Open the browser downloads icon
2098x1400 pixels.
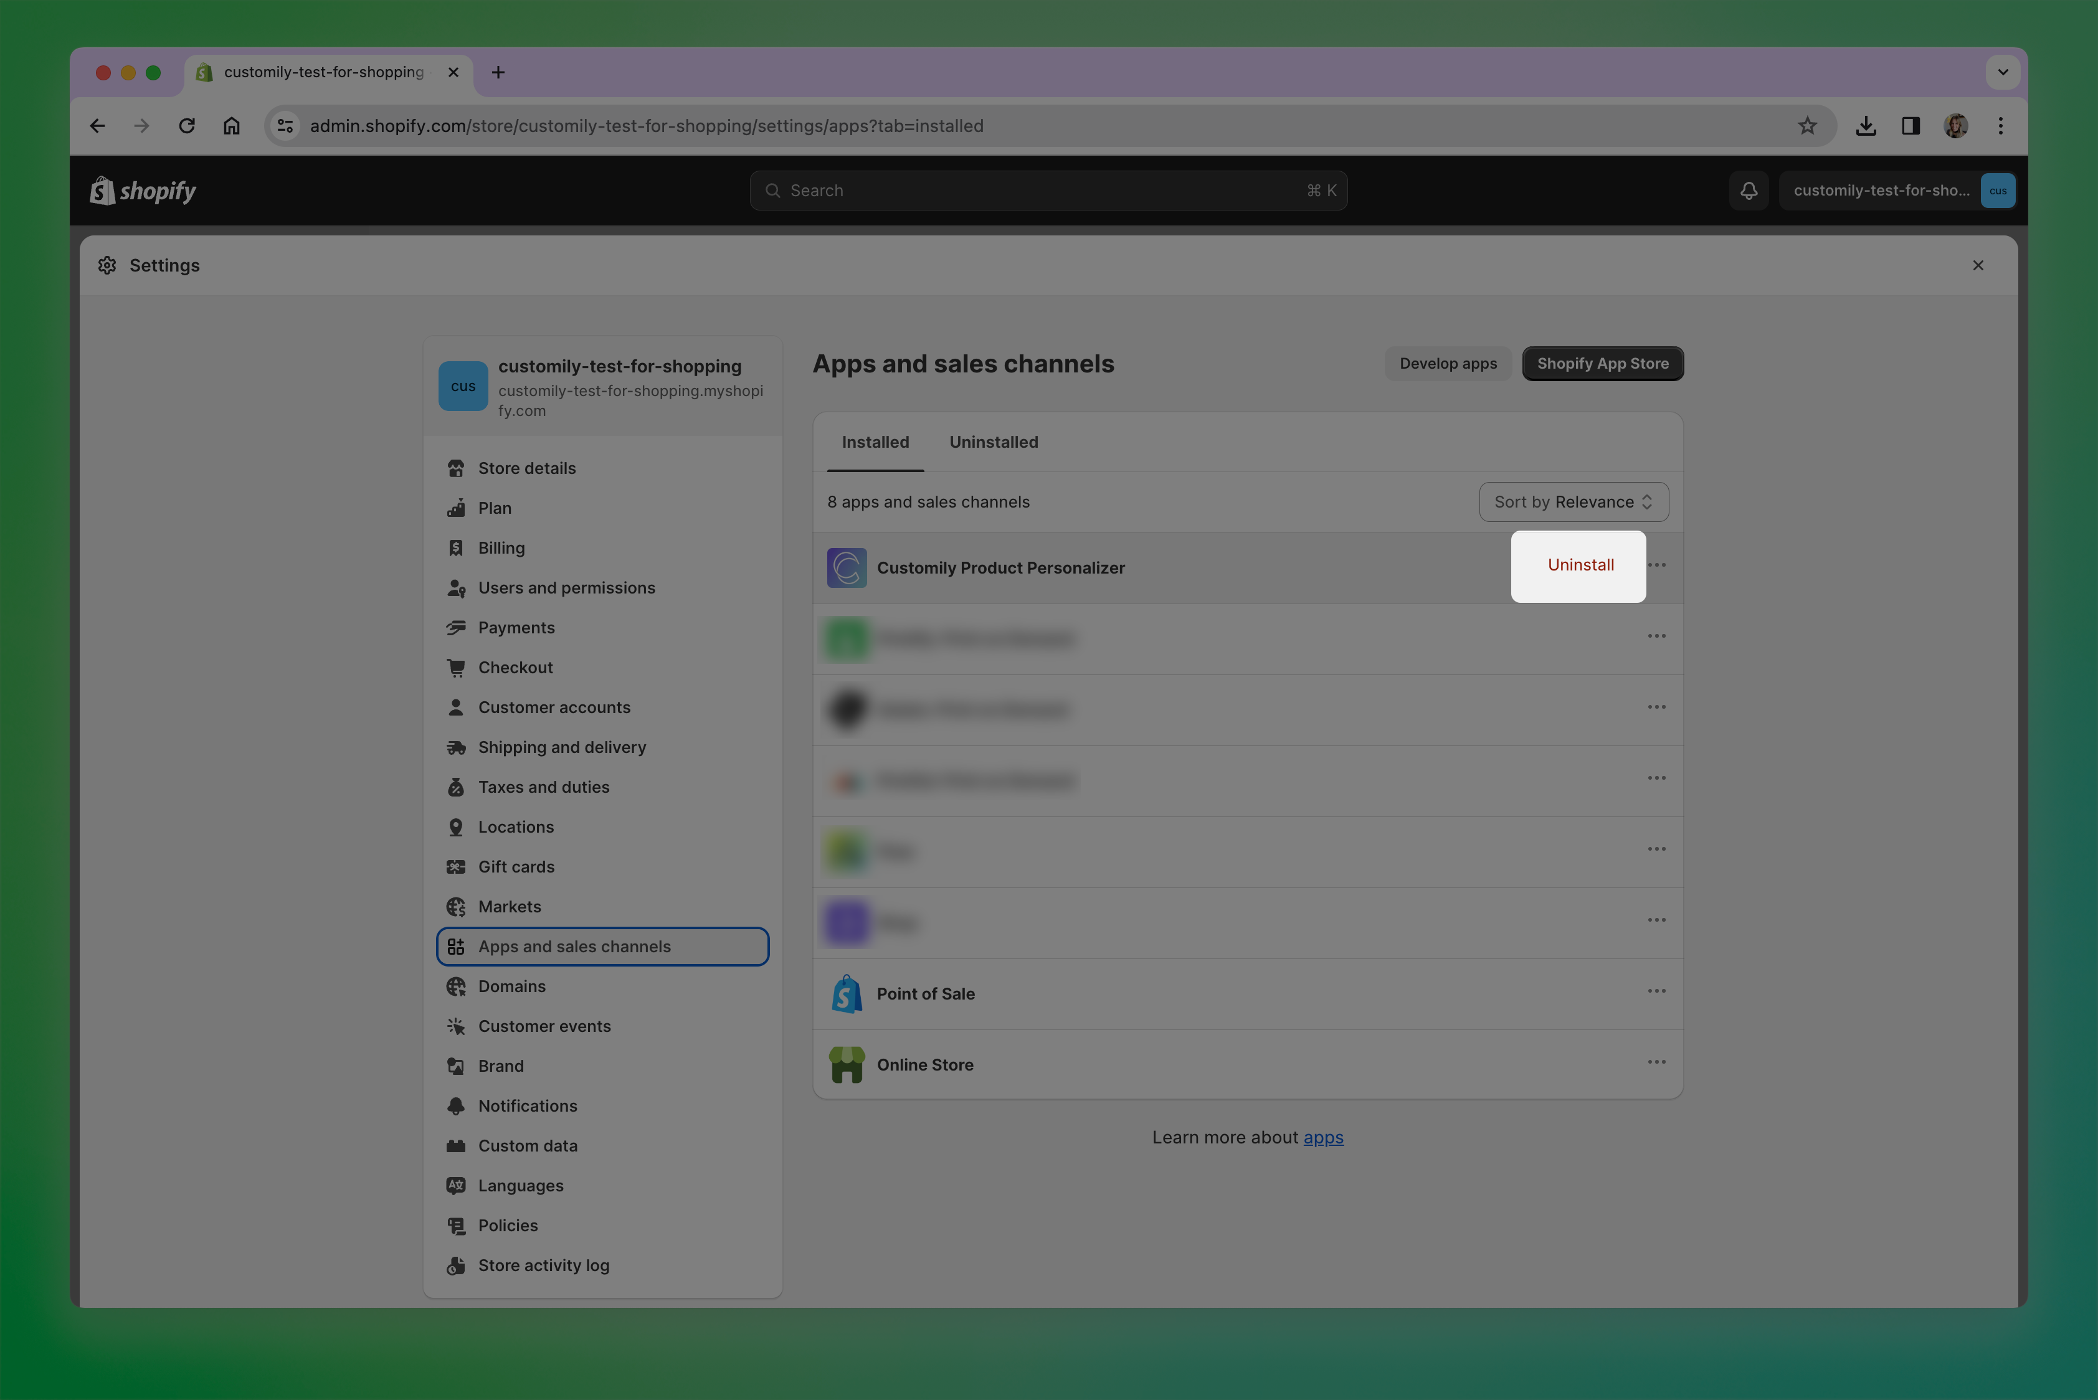point(1865,126)
